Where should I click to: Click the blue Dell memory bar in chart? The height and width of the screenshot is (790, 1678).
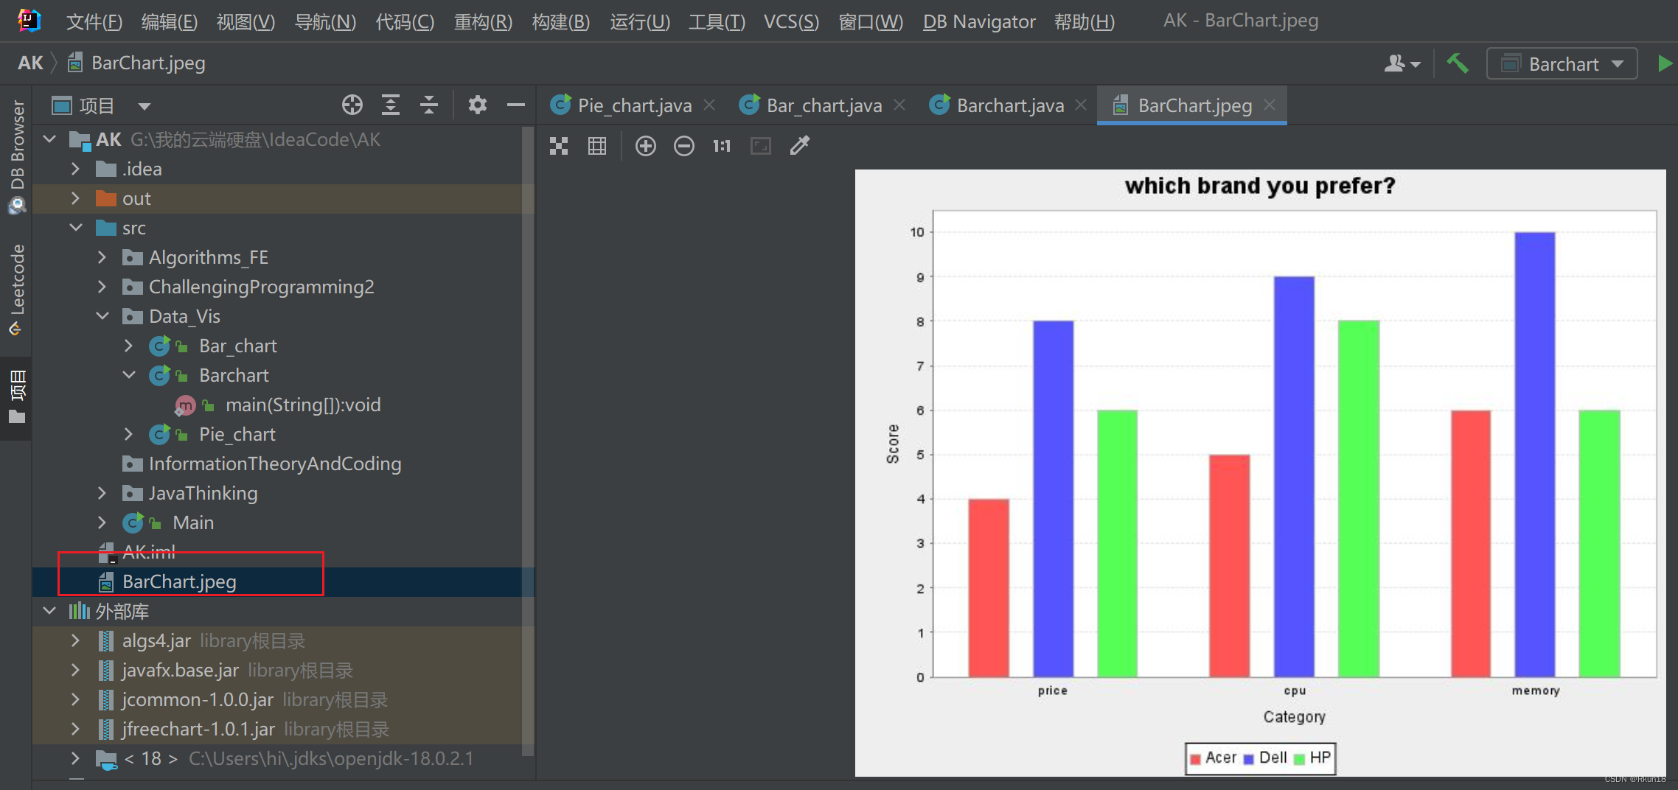tap(1535, 455)
